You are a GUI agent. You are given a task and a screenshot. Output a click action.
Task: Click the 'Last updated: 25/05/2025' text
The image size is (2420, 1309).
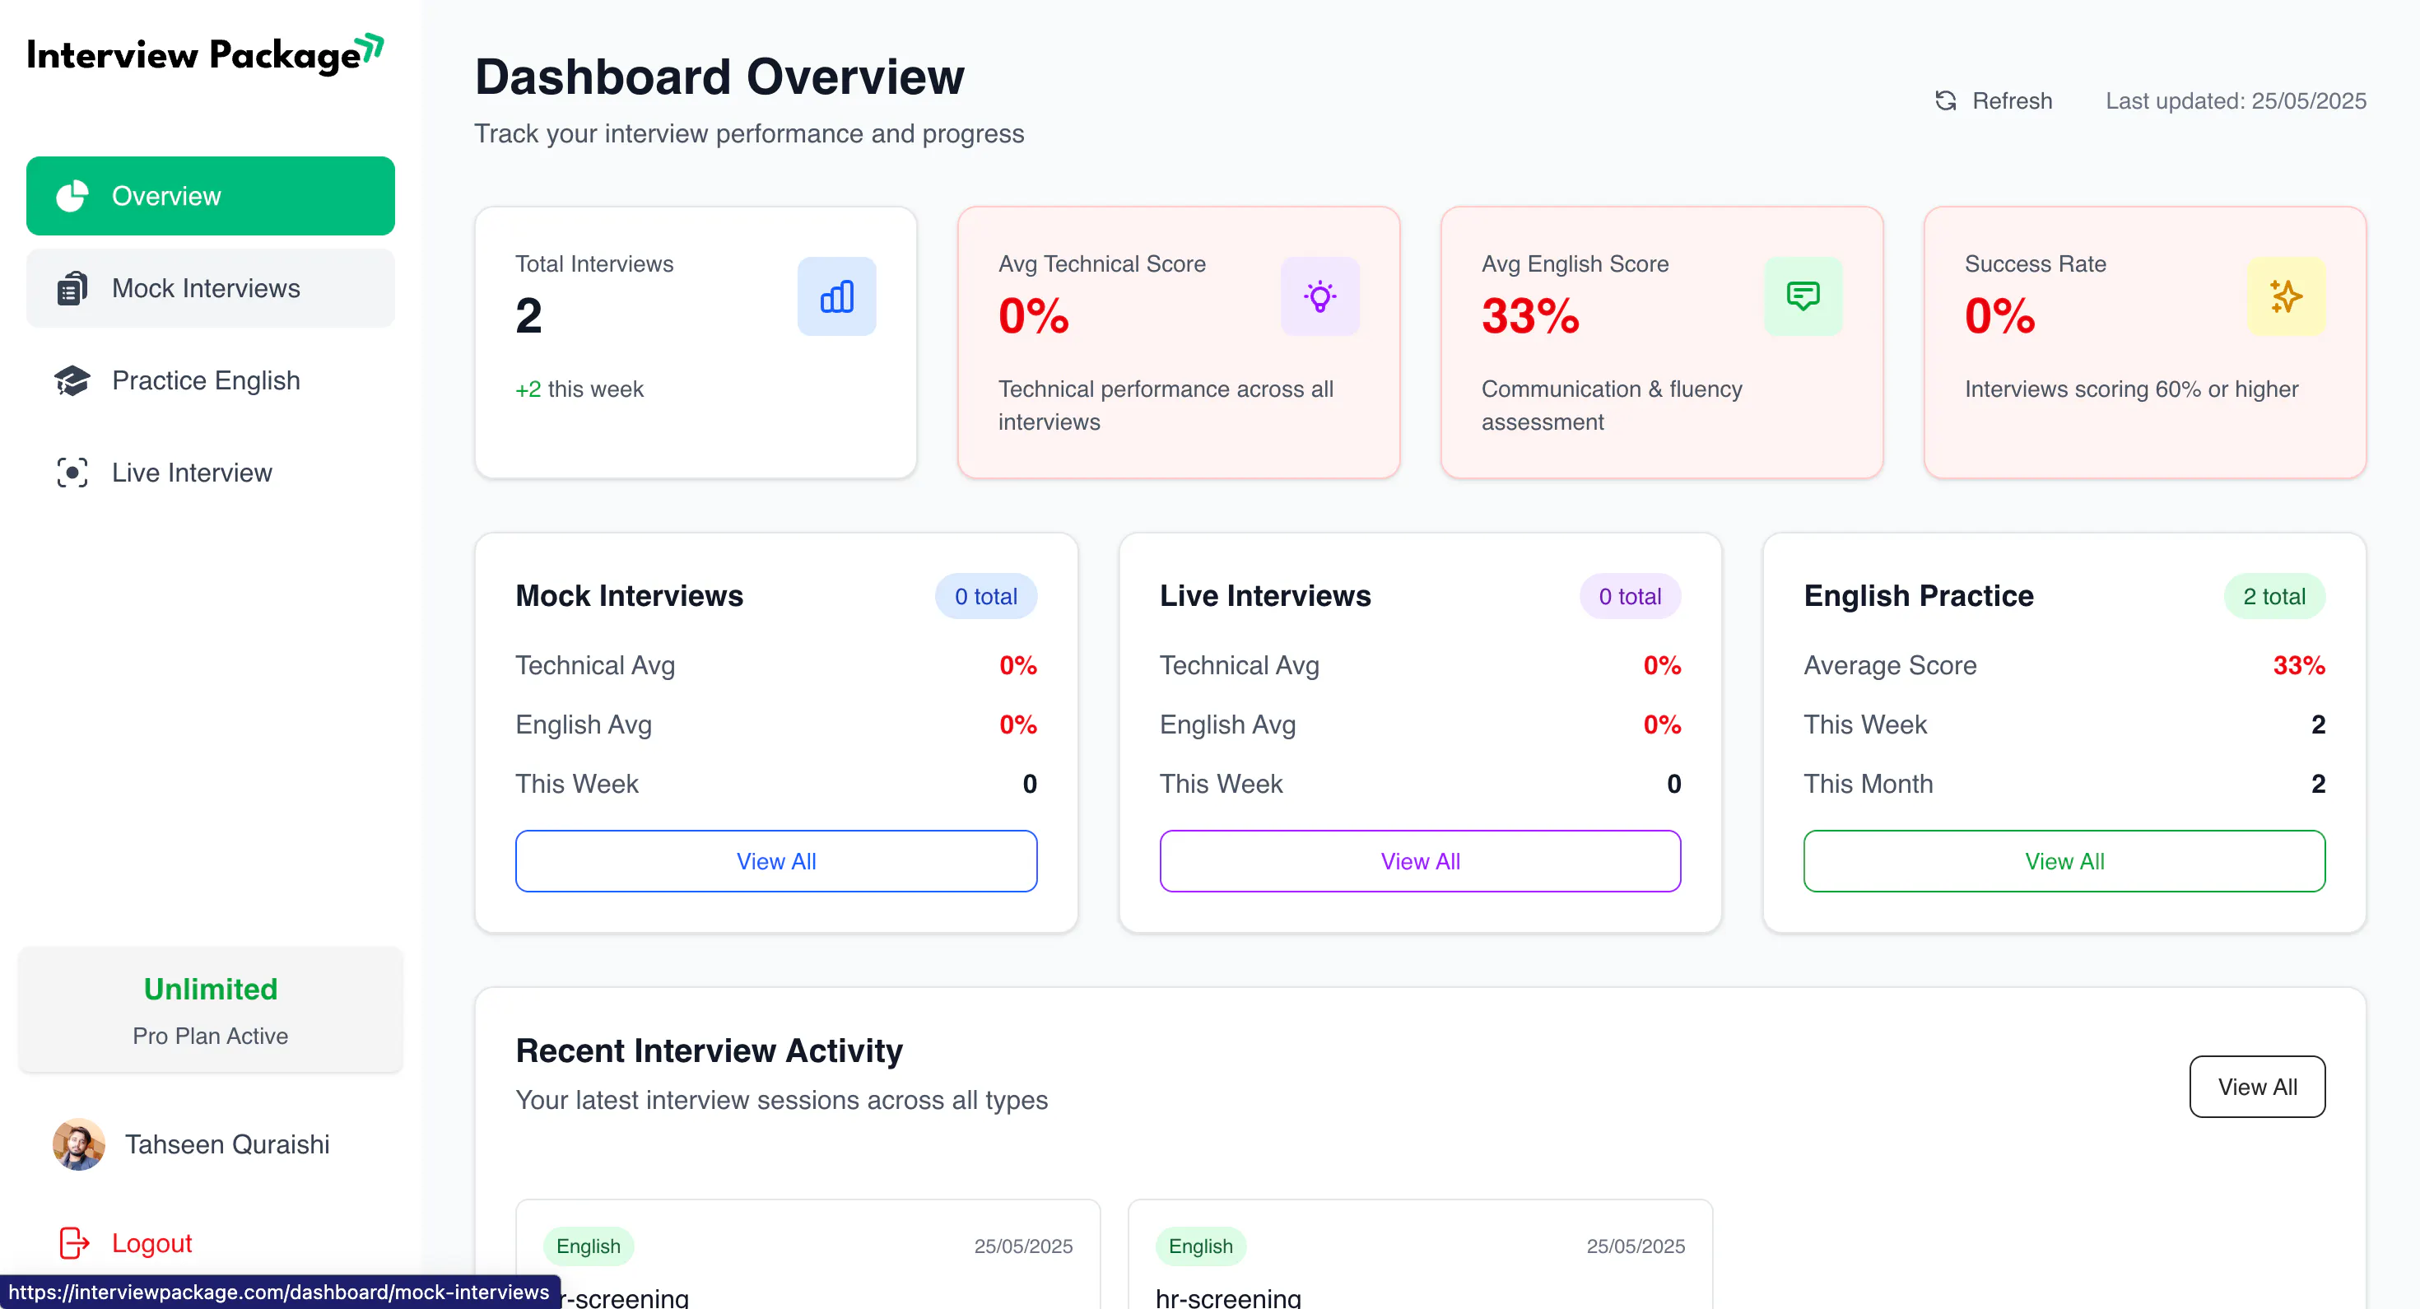pos(2236,100)
